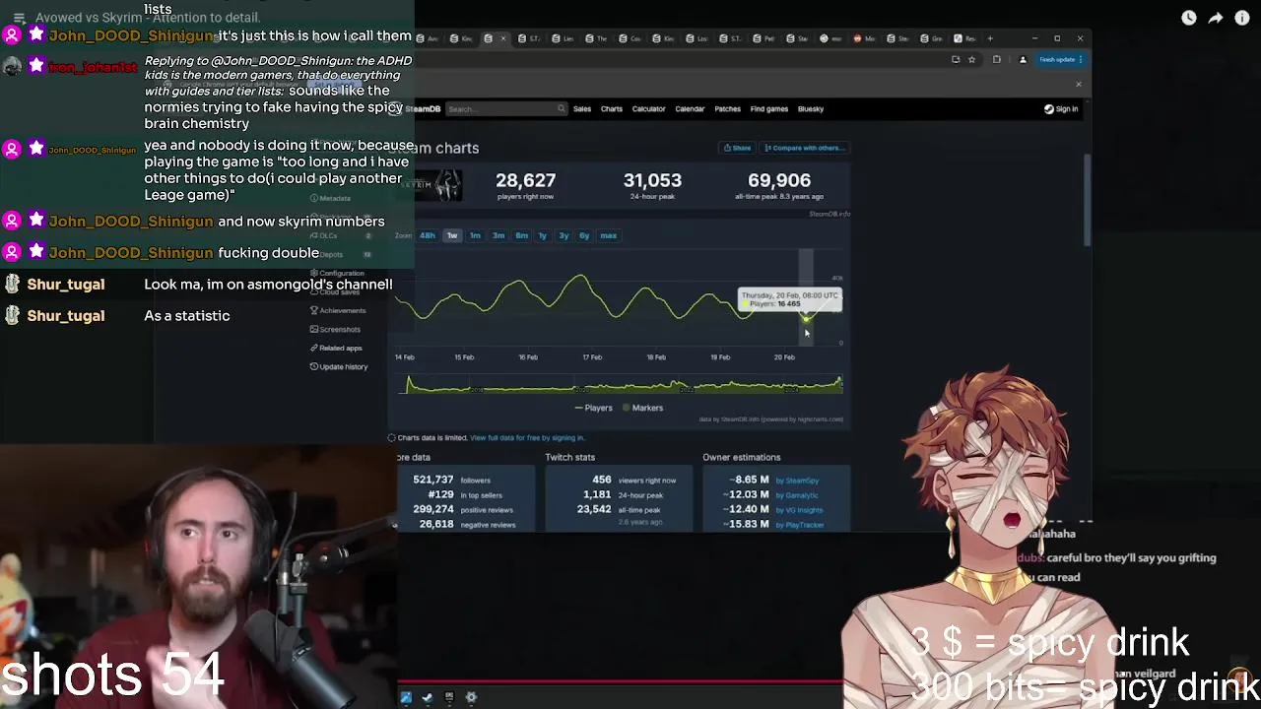1261x709 pixels.
Task: Click the 521,737 followers value
Action: (433, 480)
